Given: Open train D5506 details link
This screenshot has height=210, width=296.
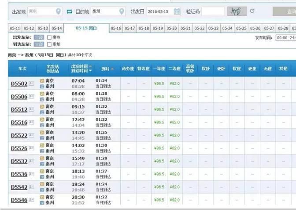Looking at the screenshot, I should point(19,97).
